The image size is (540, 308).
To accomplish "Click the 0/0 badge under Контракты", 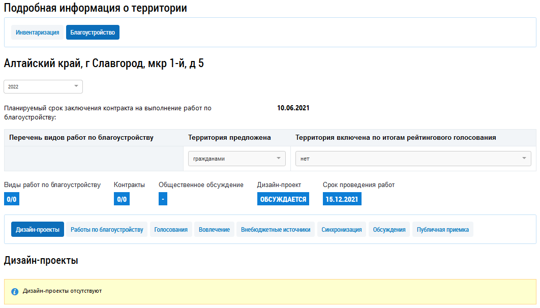I will pos(122,199).
